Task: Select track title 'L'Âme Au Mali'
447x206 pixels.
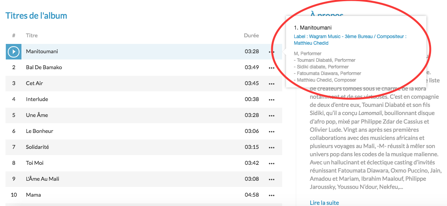Action: point(42,179)
